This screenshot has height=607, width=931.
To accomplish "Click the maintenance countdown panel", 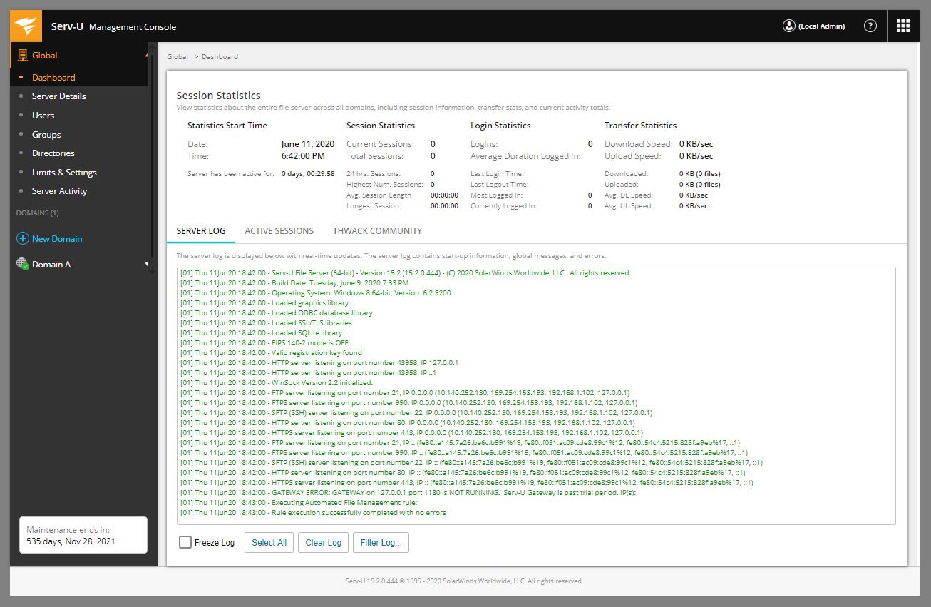I will (x=83, y=535).
